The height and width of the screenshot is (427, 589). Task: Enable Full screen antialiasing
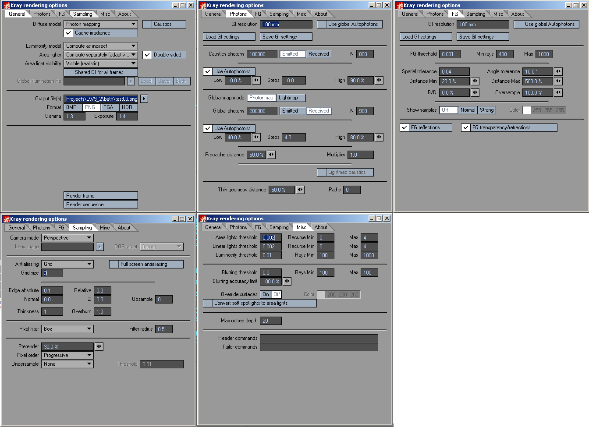[x=114, y=264]
